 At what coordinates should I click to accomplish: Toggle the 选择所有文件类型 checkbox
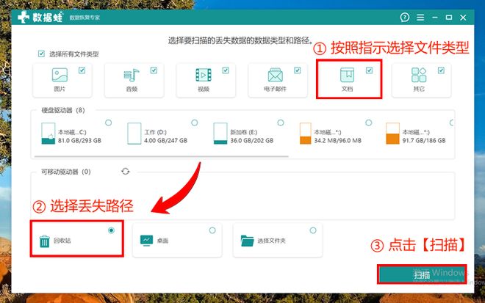(41, 54)
